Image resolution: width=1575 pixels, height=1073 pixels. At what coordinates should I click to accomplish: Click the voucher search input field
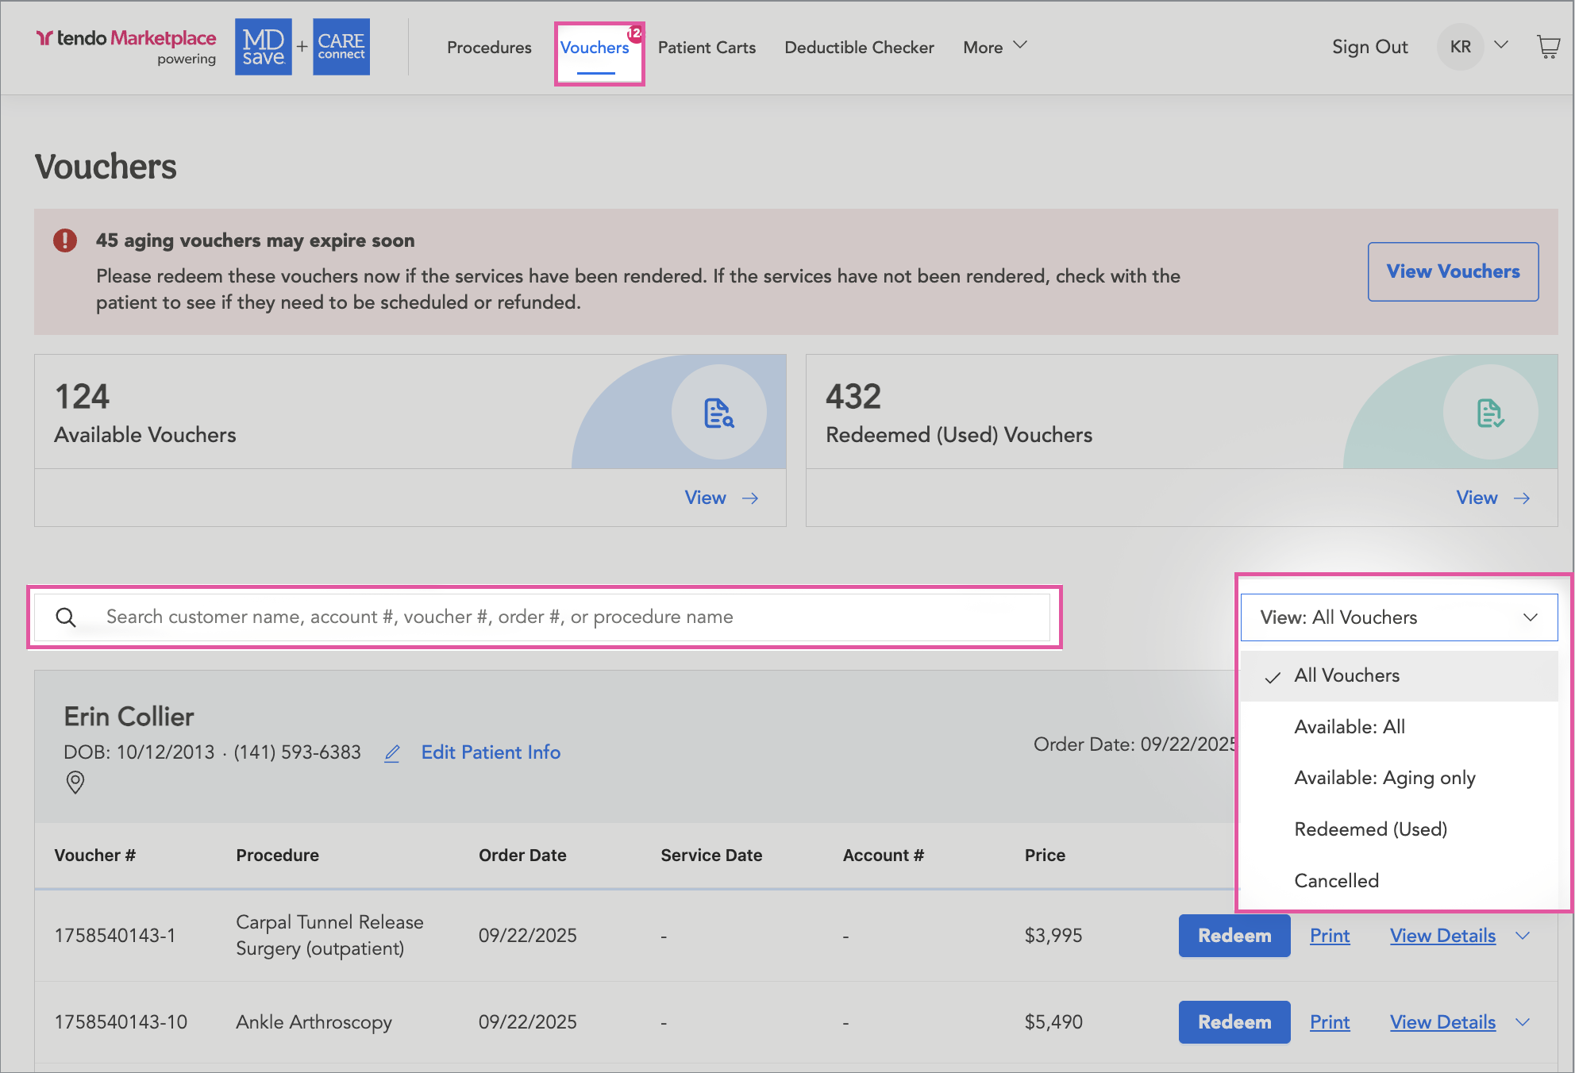[556, 617]
